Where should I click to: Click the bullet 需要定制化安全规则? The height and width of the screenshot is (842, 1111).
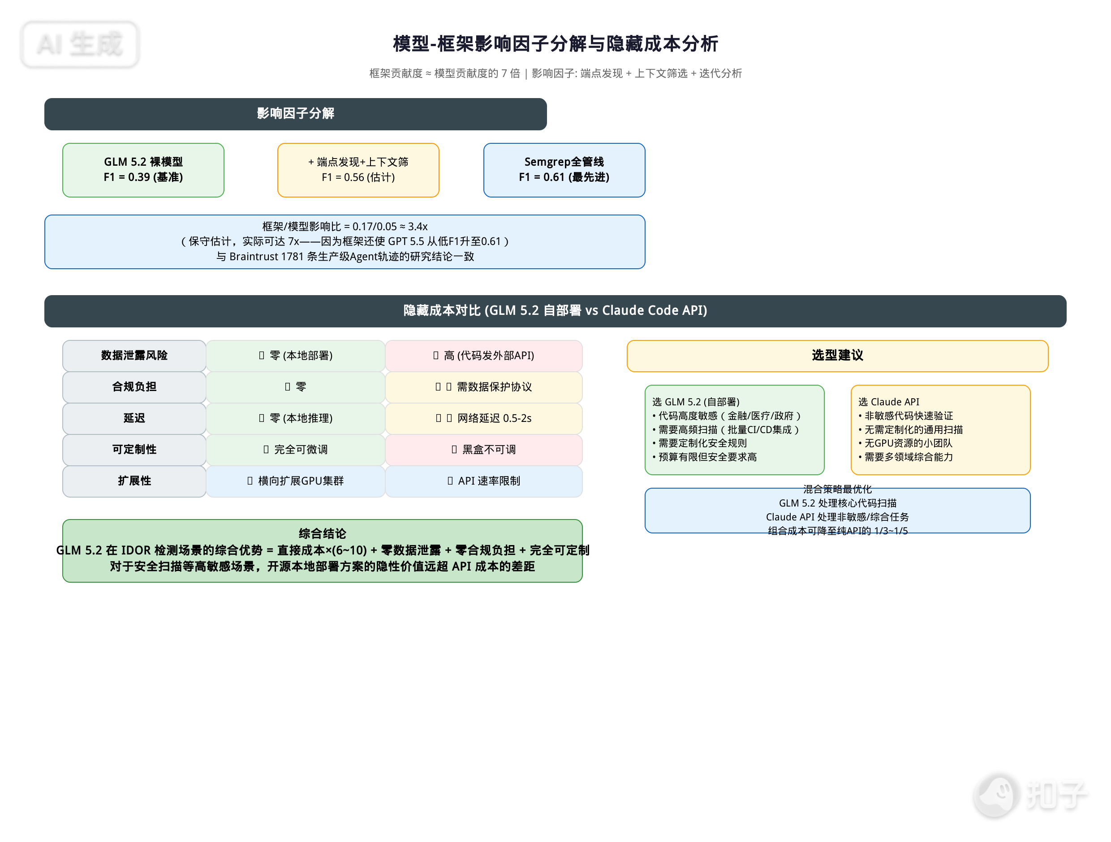[x=699, y=443]
